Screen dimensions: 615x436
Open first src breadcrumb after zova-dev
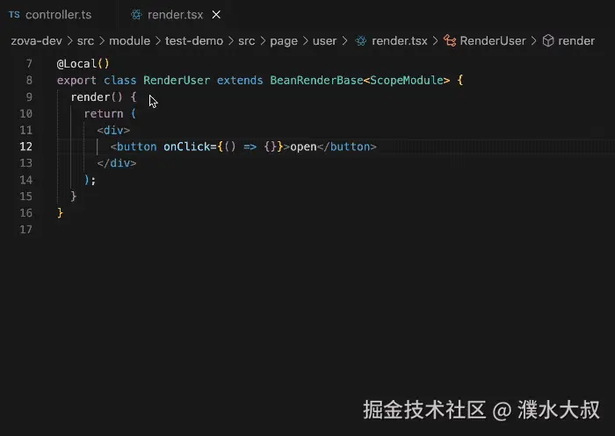[85, 40]
